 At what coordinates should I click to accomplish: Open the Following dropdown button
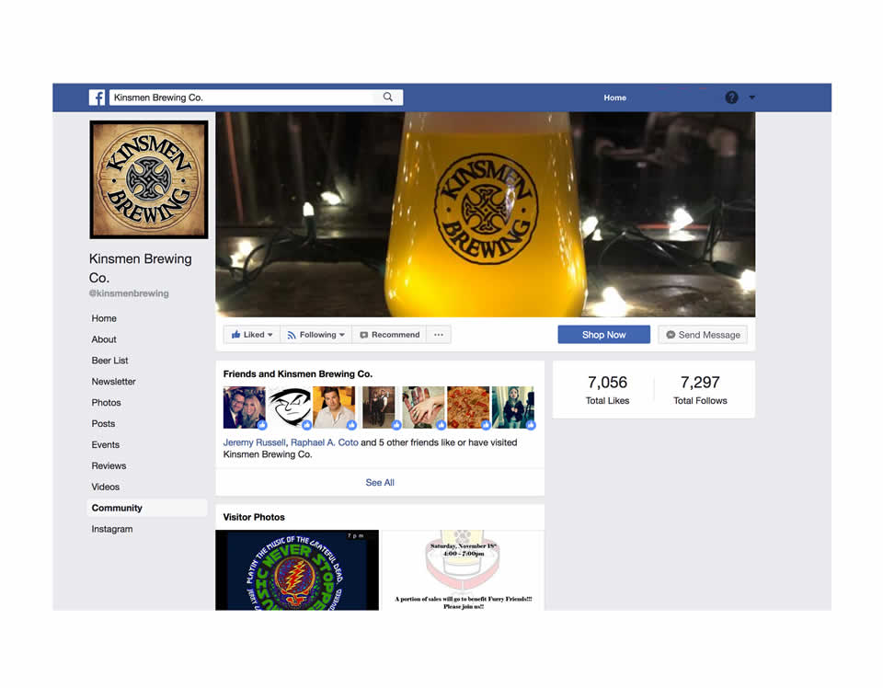tap(315, 335)
